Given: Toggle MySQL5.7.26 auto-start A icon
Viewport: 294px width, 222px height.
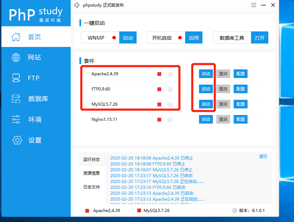Looking at the screenshot, I should (x=170, y=105).
